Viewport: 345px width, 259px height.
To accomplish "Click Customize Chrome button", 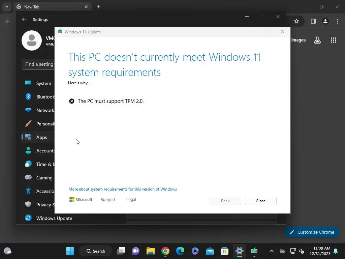I will 312,232.
